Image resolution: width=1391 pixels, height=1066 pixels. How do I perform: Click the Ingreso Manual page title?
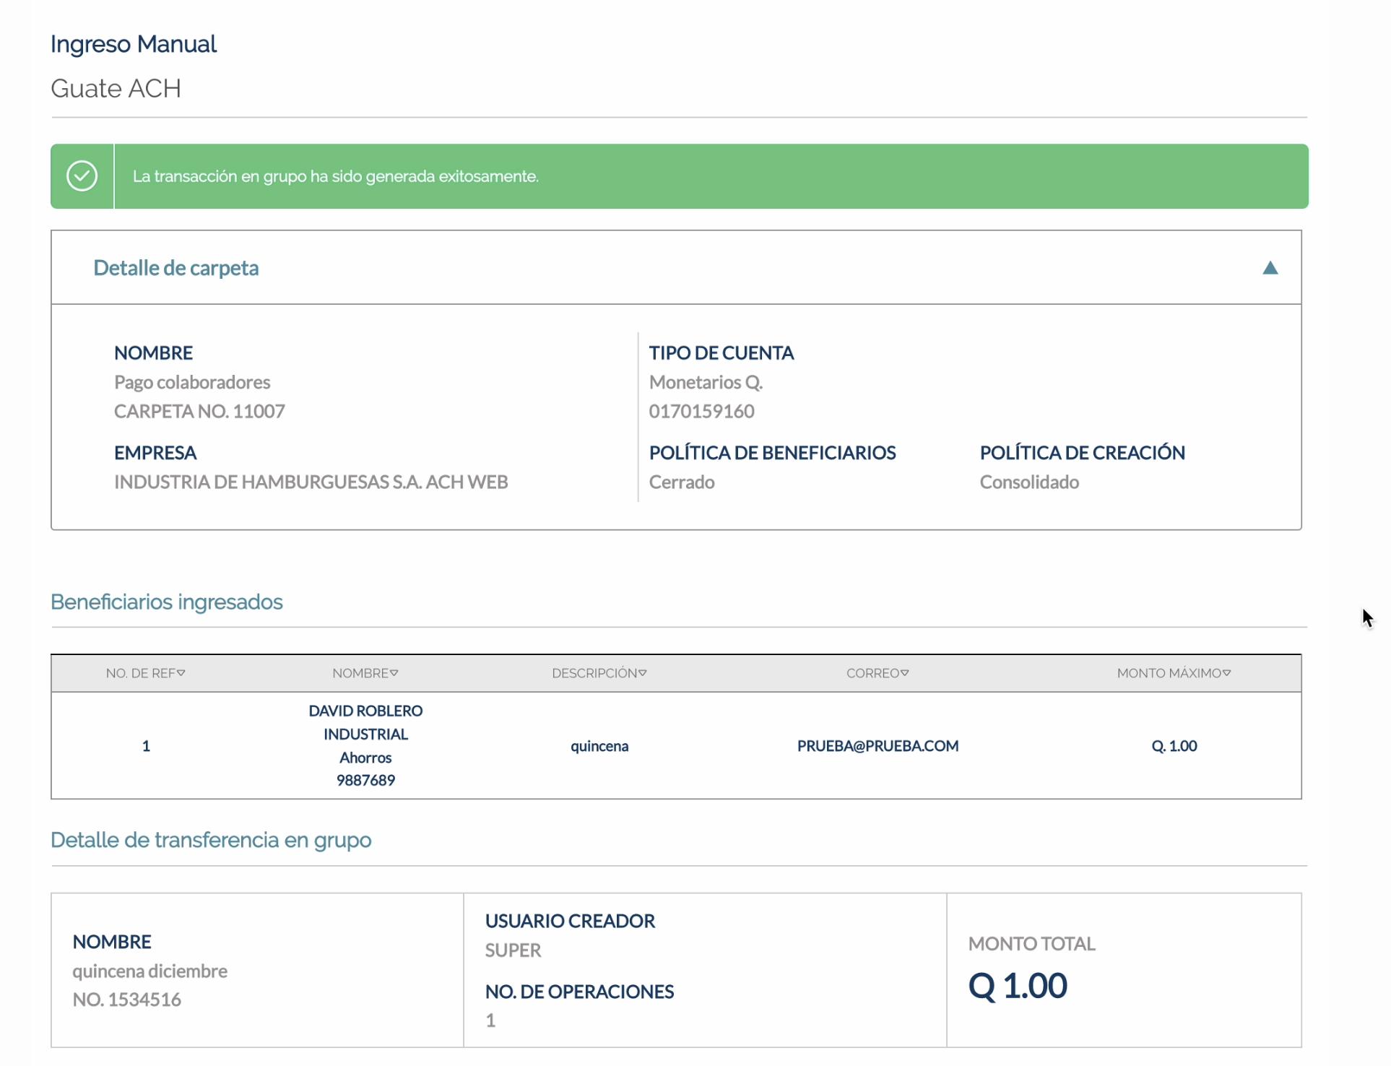click(x=134, y=44)
